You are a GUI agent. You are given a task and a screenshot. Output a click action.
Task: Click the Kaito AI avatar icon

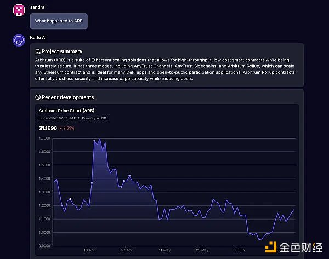pyautogui.click(x=19, y=41)
